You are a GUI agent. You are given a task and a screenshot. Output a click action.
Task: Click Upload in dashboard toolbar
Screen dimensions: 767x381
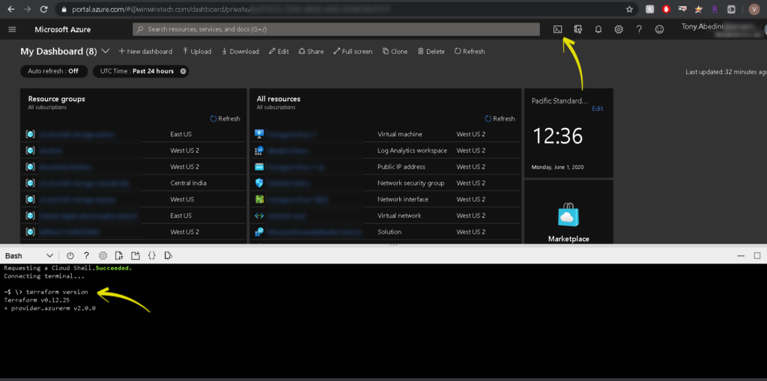point(197,52)
